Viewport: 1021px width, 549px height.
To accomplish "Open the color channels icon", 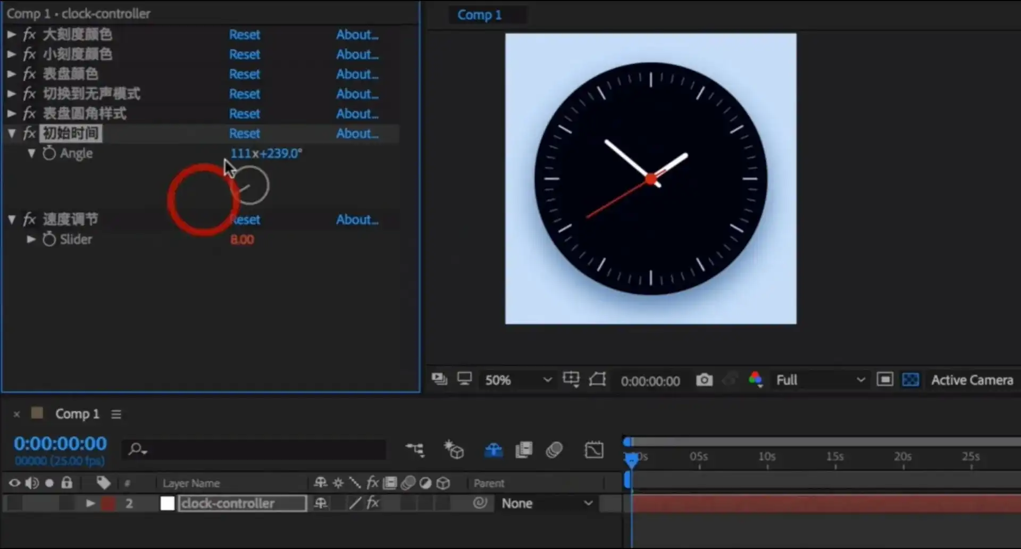I will (755, 380).
